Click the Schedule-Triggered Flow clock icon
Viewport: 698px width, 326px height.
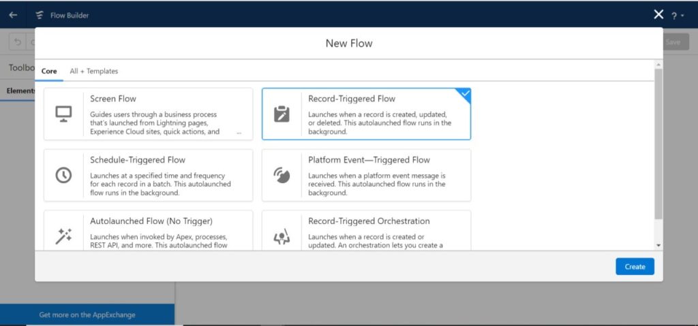(x=63, y=175)
